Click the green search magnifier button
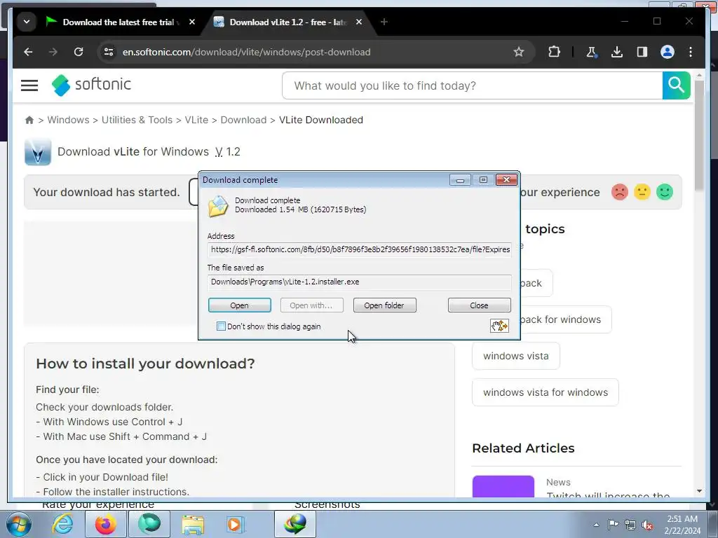The image size is (718, 538). [676, 85]
